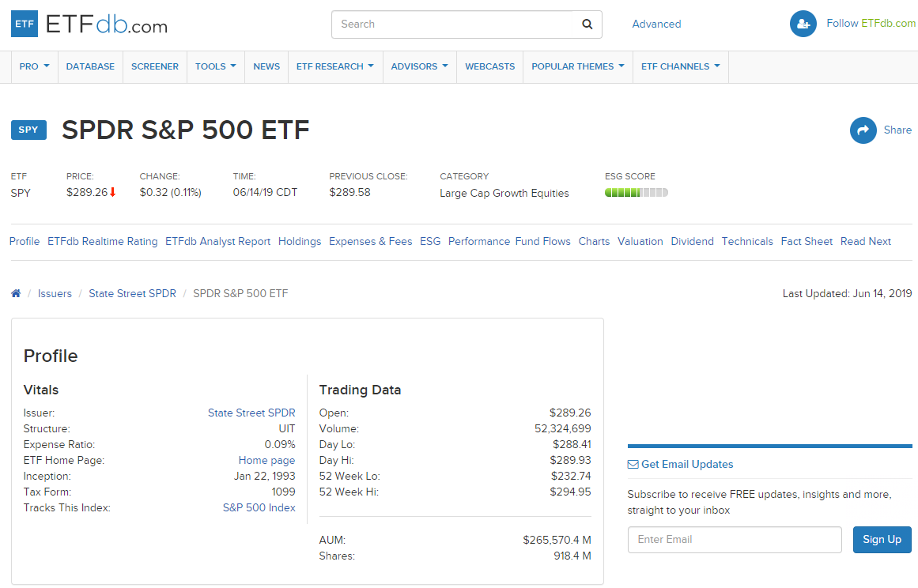Open State Street SPDR breadcrumb link
This screenshot has width=918, height=588.
132,294
